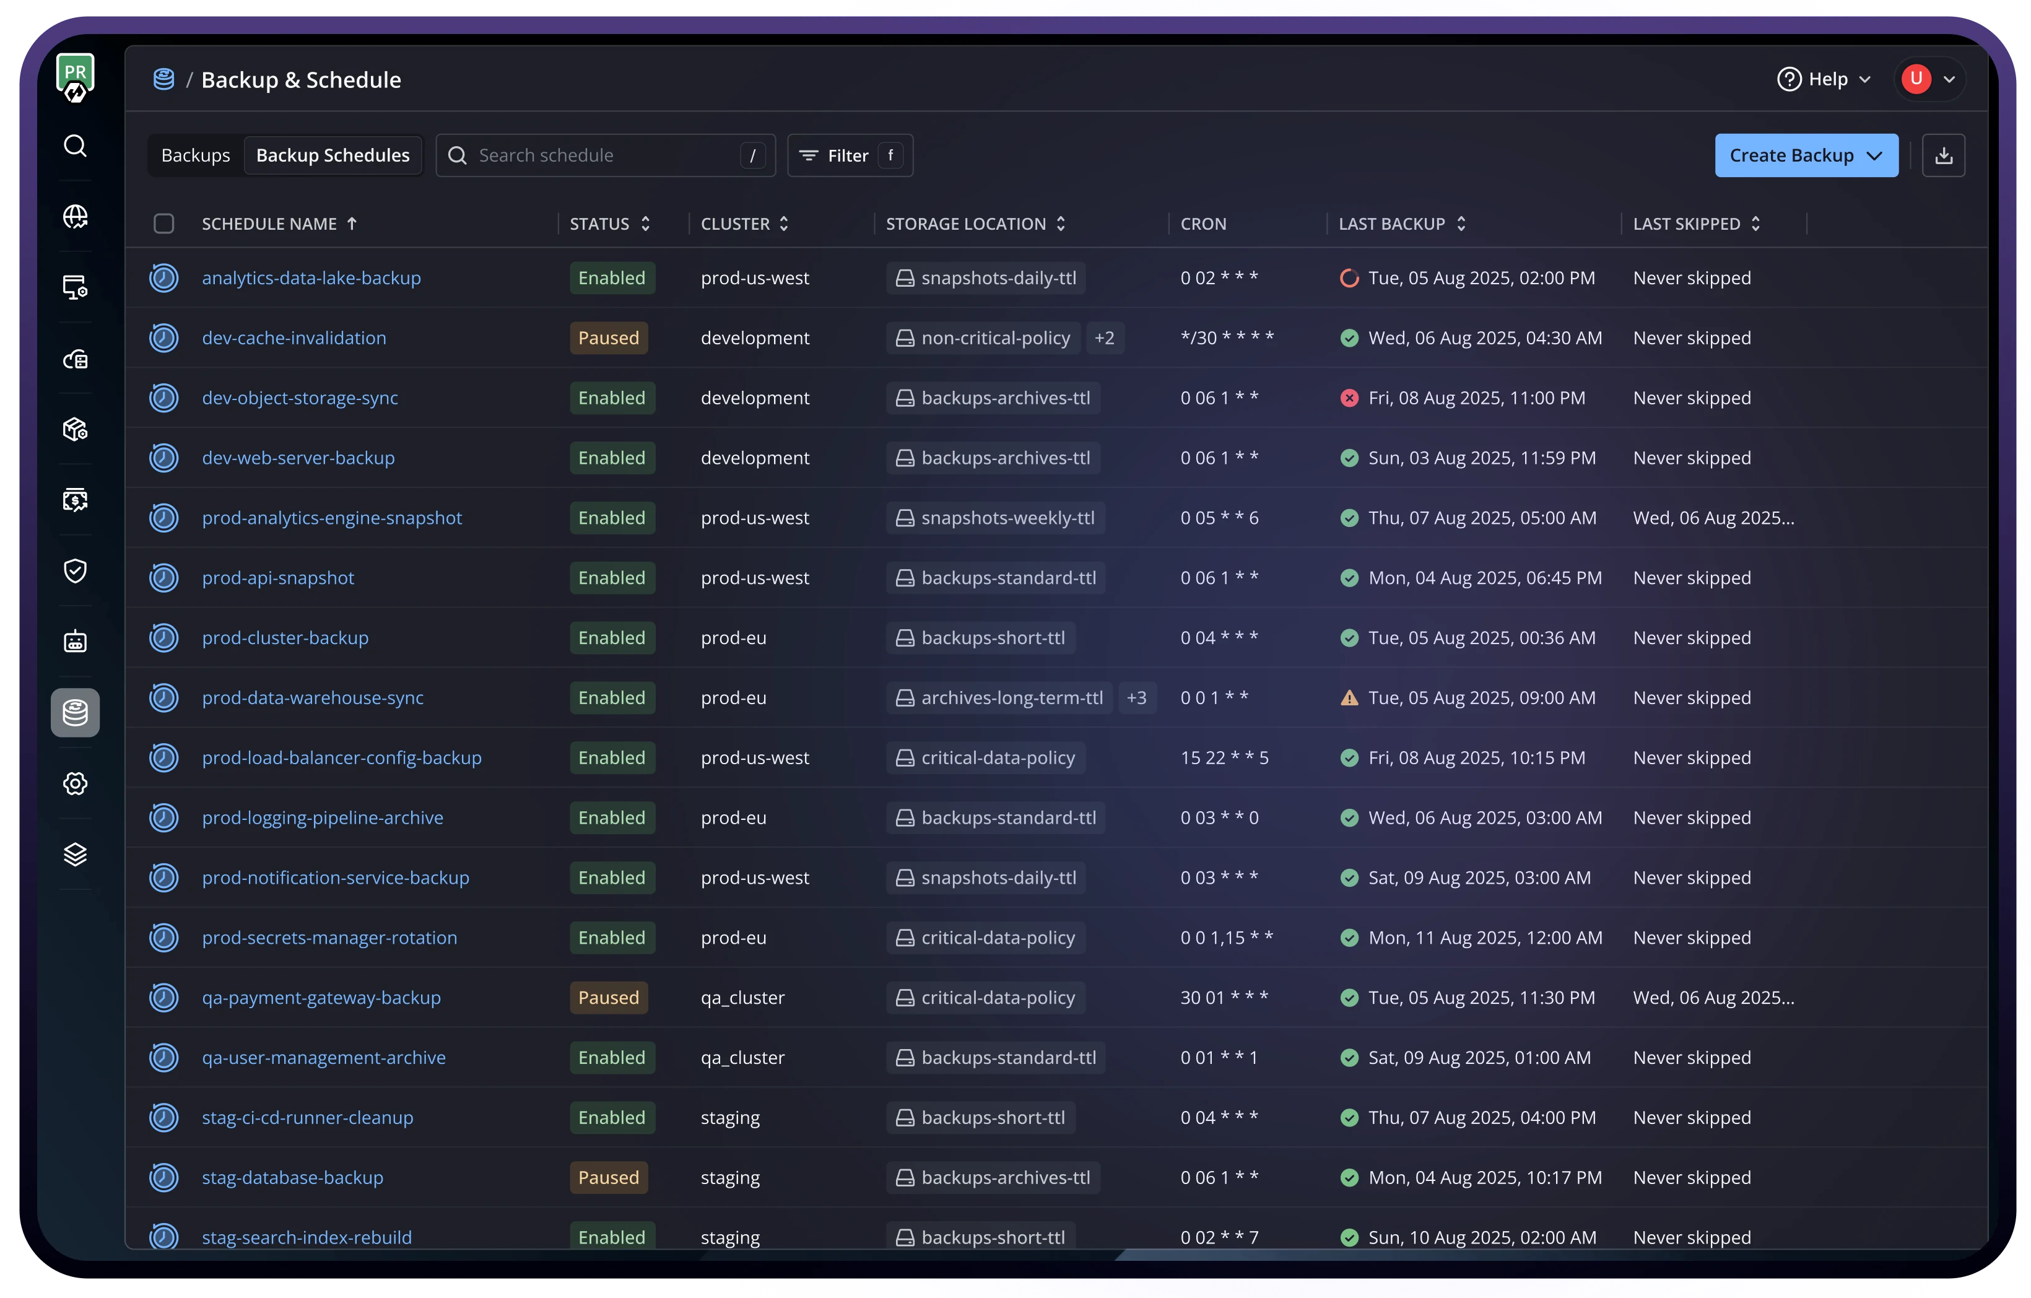Check the select-all schedules checkbox
The width and height of the screenshot is (2031, 1298).
tap(163, 224)
